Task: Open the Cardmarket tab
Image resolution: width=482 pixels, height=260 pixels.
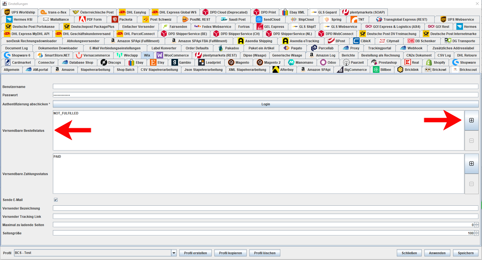Action: click(18, 62)
